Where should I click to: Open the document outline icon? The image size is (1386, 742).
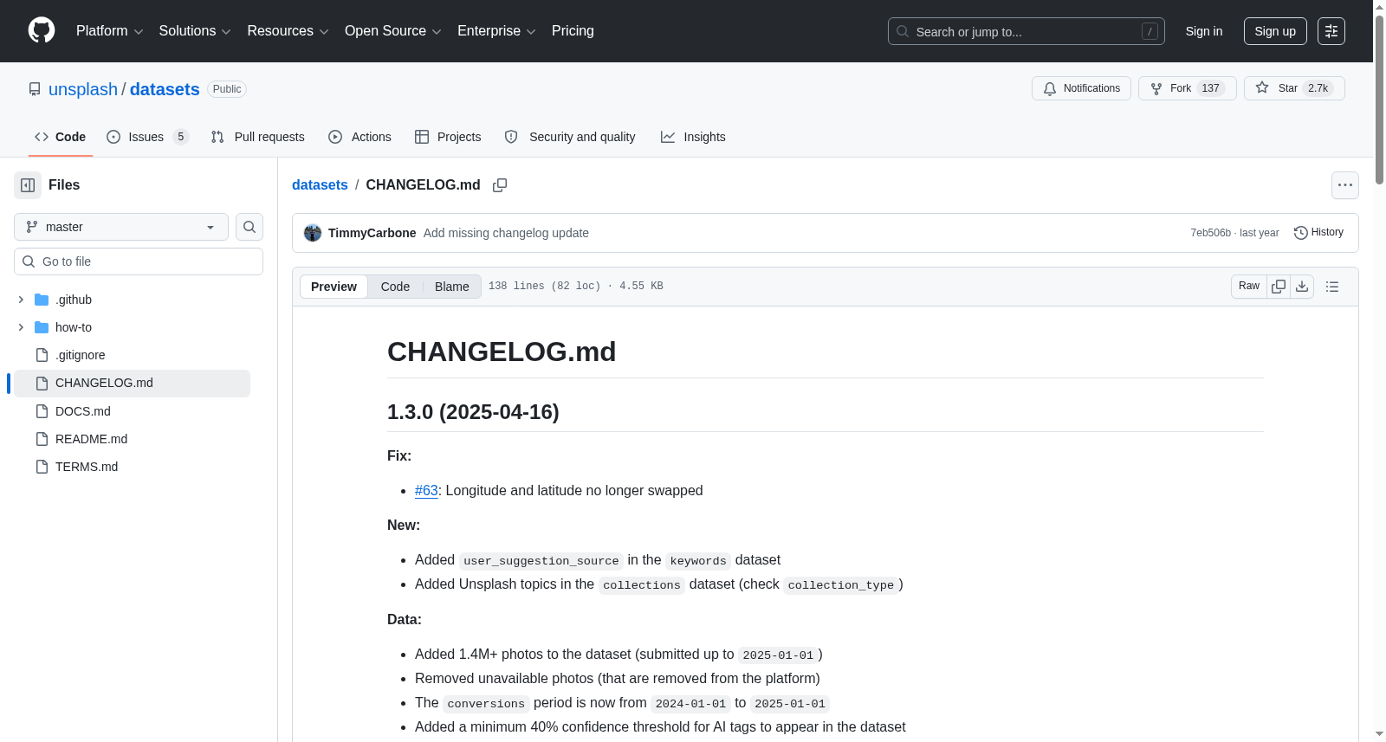pos(1332,287)
